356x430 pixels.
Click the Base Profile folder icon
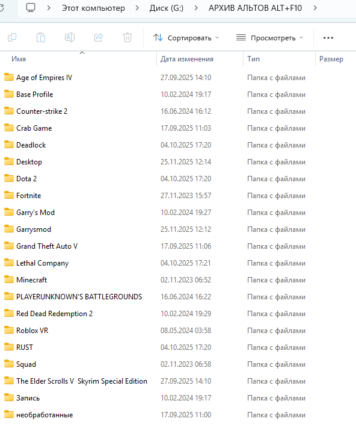point(9,94)
